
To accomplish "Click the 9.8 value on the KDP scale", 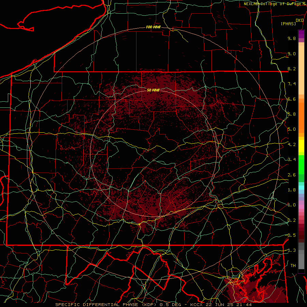I will pyautogui.click(x=292, y=38).
